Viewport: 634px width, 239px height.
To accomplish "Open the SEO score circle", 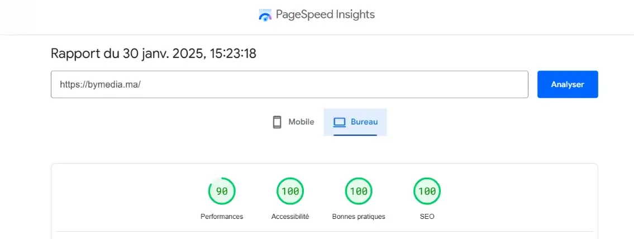I will [427, 192].
